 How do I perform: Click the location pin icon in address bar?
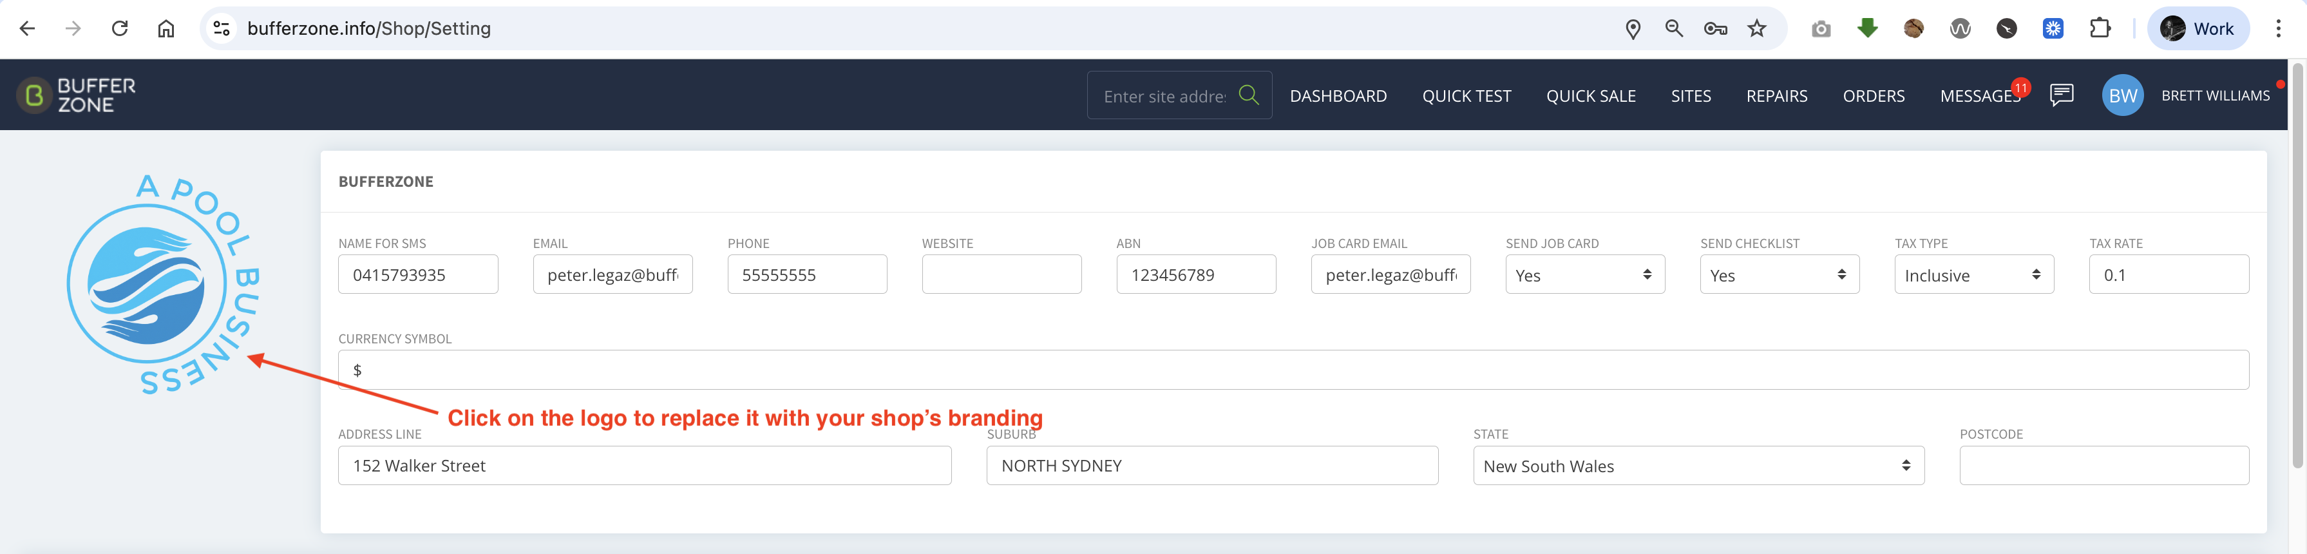coord(1633,29)
